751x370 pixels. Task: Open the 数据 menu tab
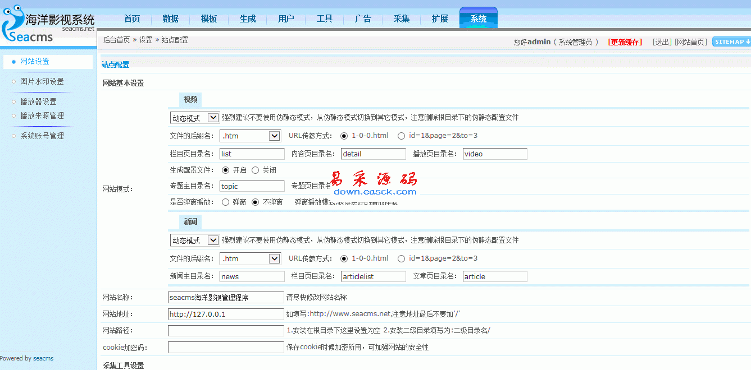coord(170,18)
